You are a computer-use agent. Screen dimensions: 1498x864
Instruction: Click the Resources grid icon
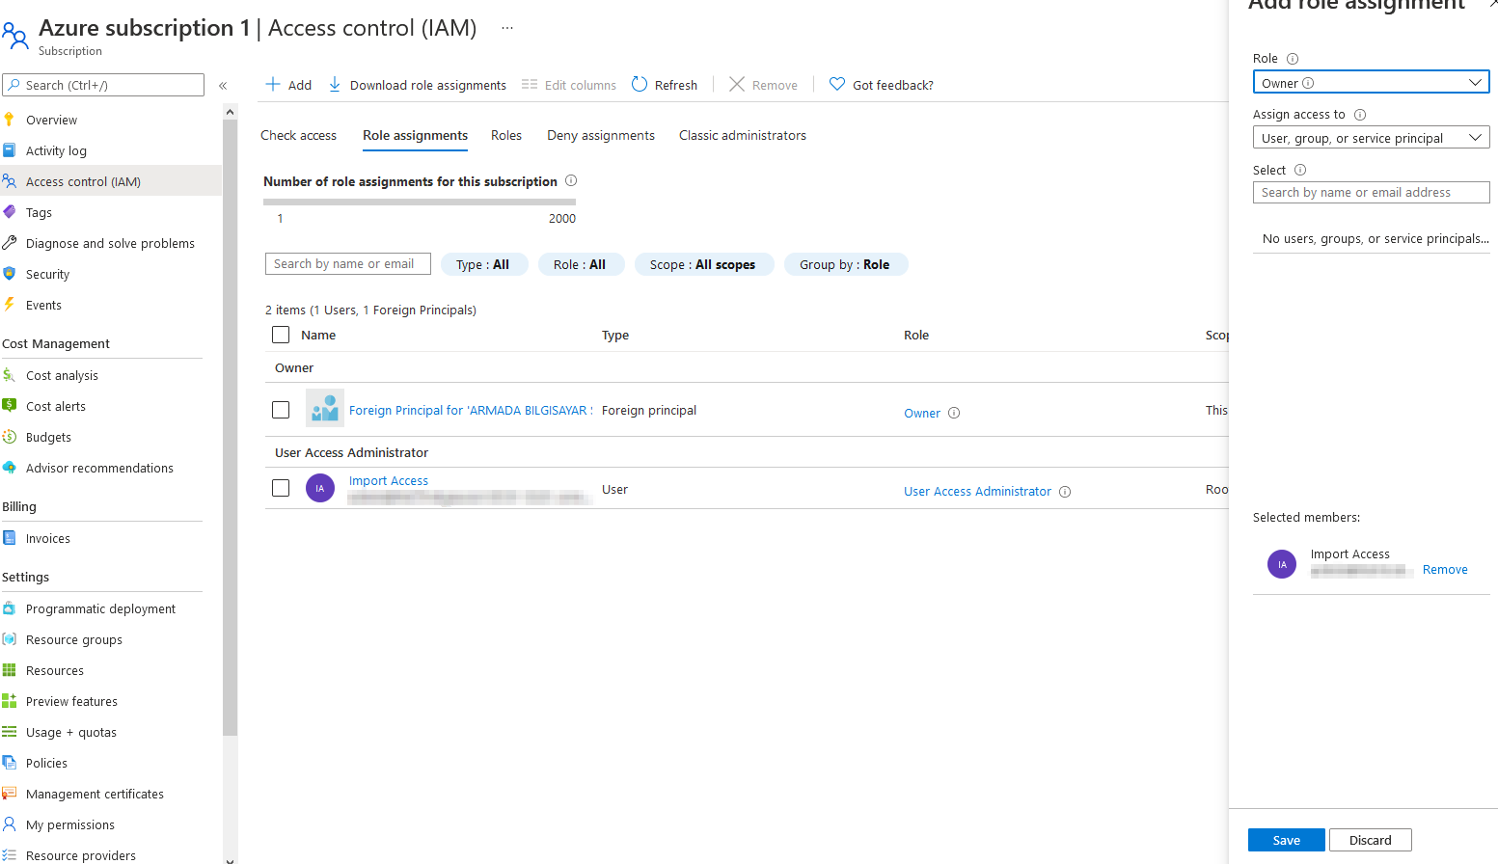(x=9, y=670)
